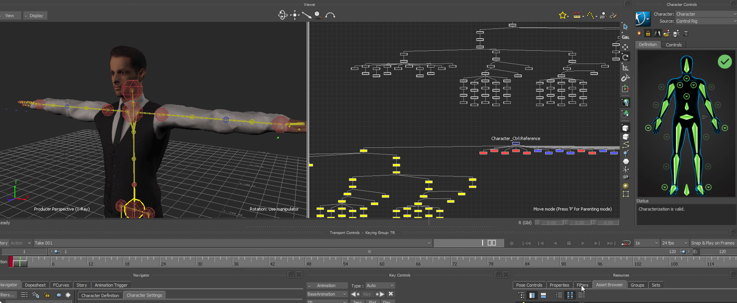Image resolution: width=737 pixels, height=303 pixels.
Task: Expand the neck arrow on character figure
Action: point(687,78)
